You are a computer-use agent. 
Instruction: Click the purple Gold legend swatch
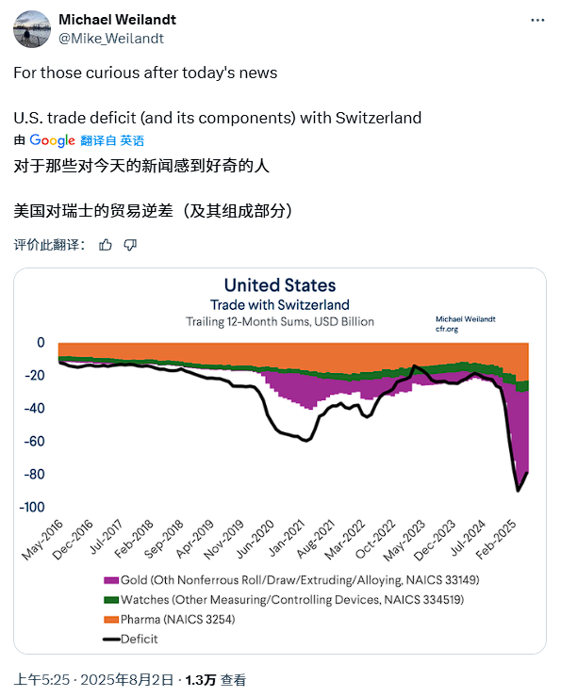click(110, 580)
